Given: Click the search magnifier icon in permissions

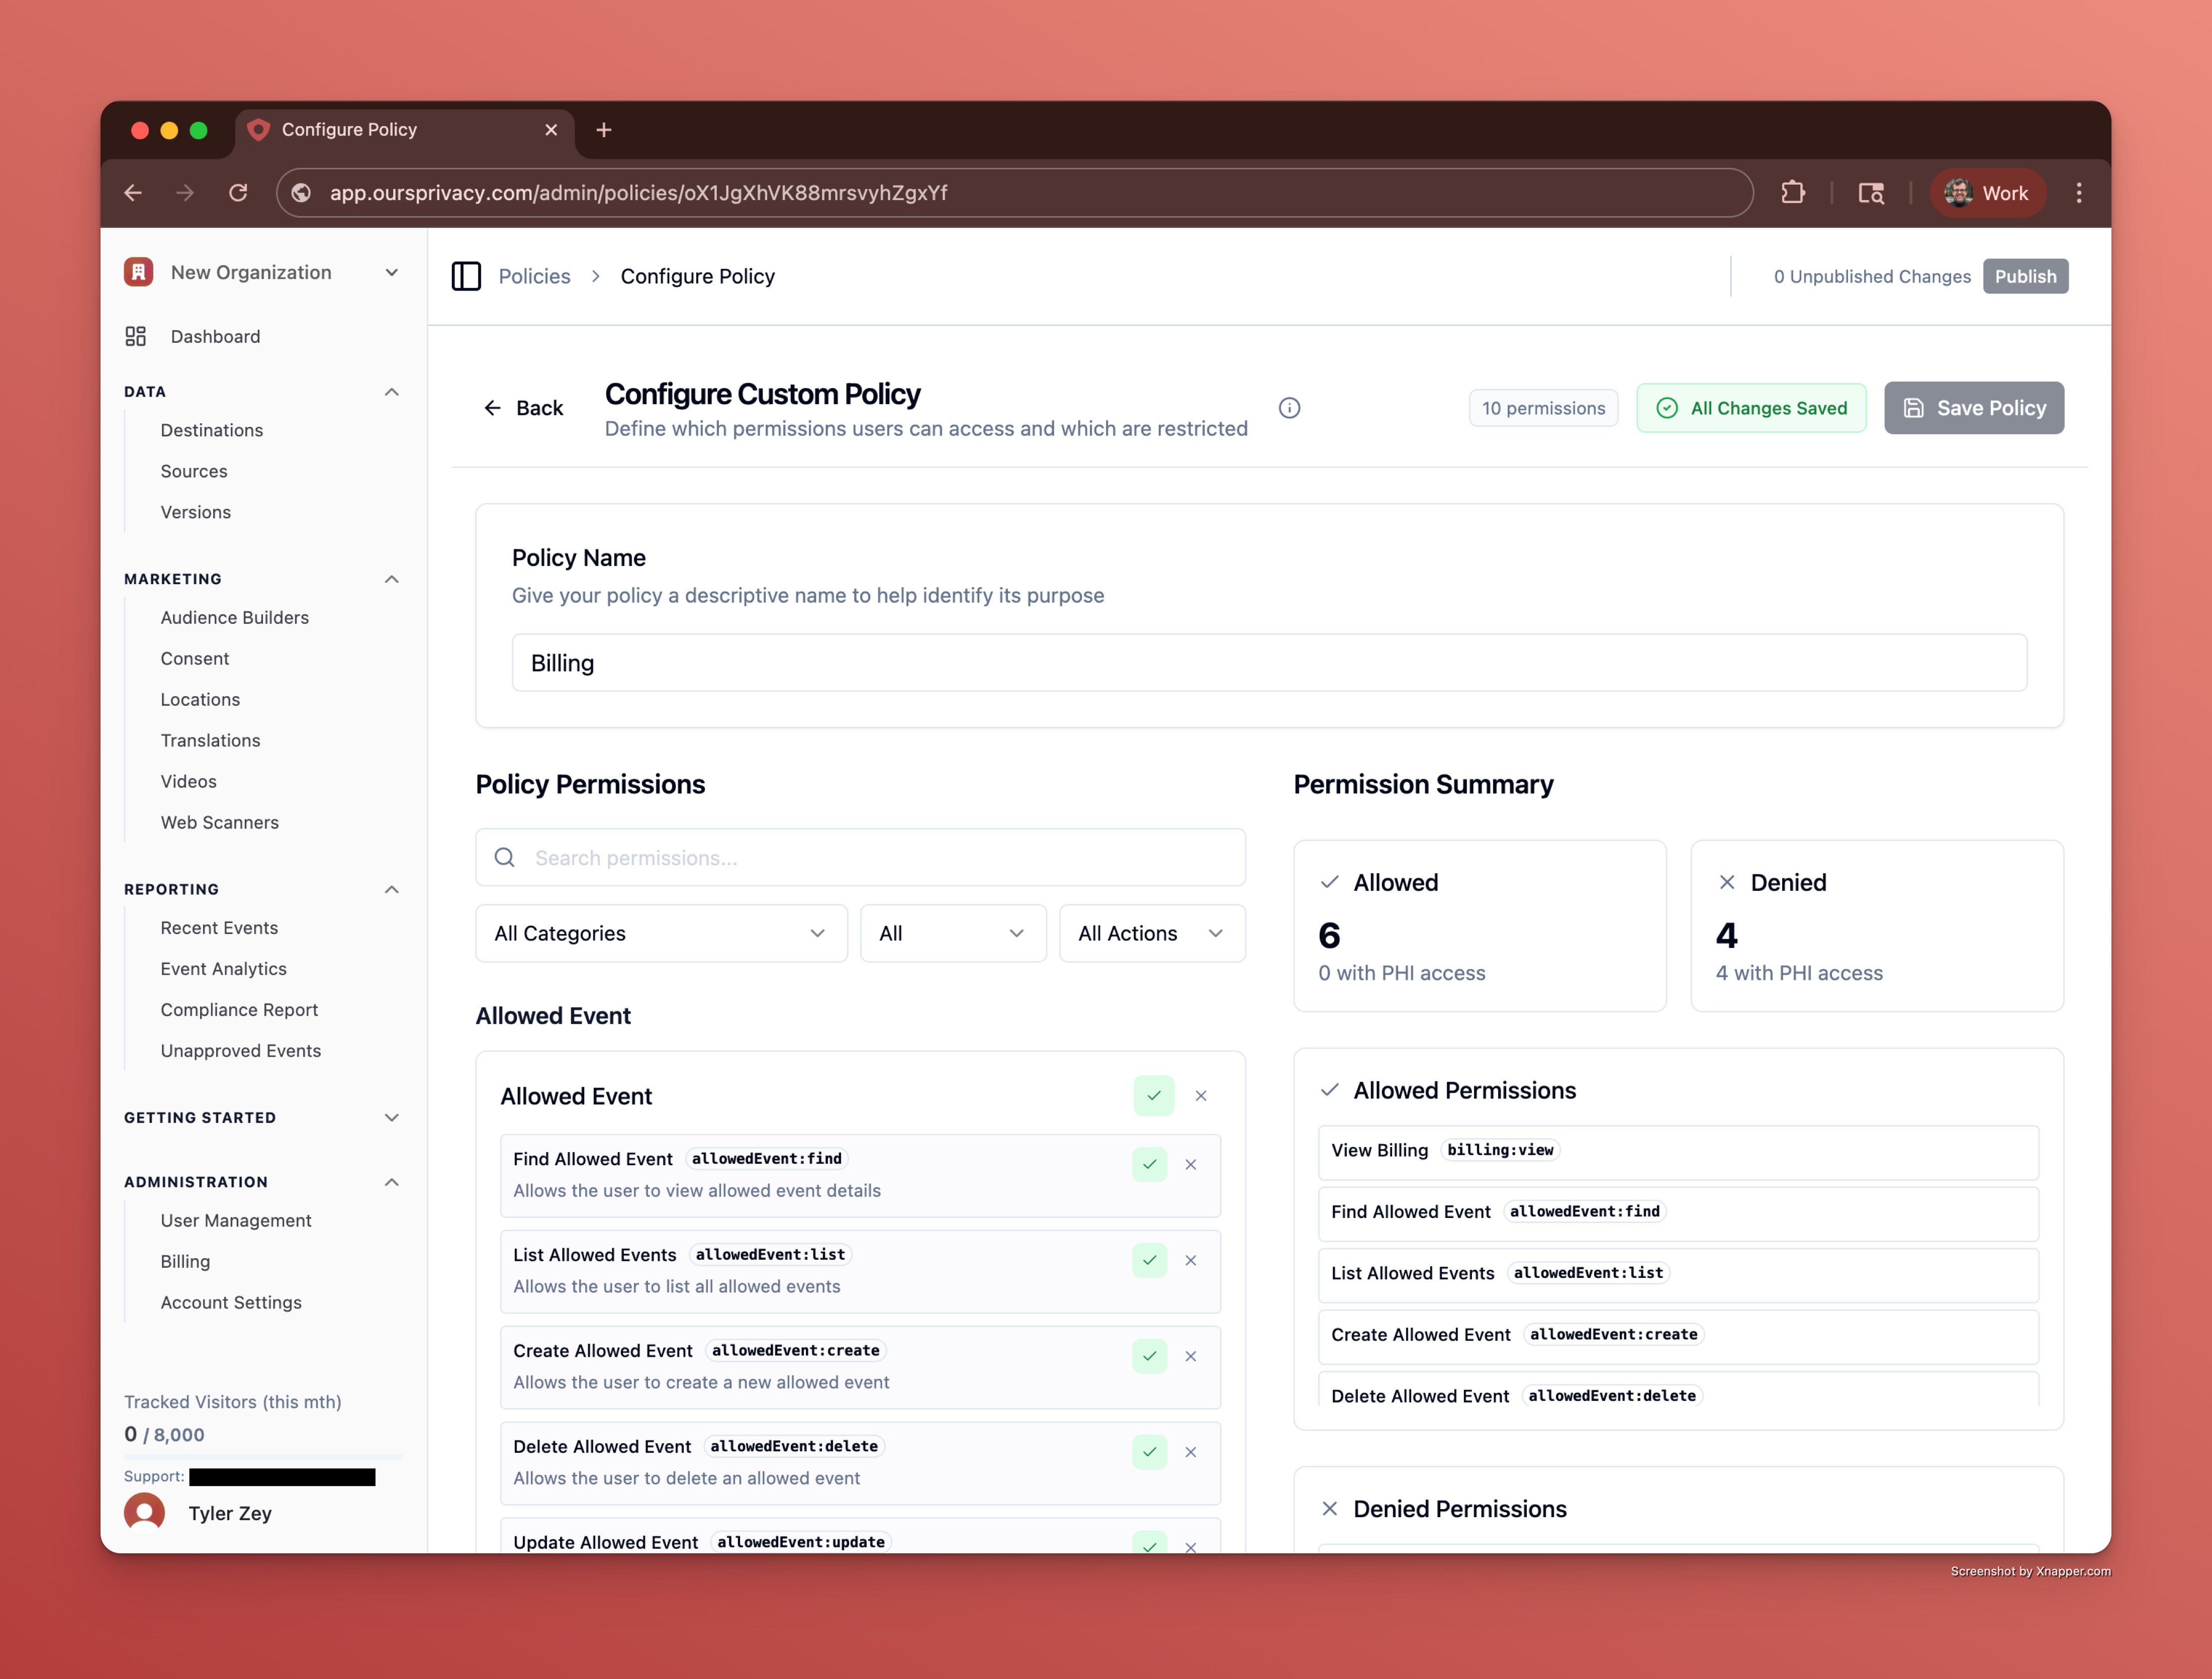Looking at the screenshot, I should pos(505,857).
